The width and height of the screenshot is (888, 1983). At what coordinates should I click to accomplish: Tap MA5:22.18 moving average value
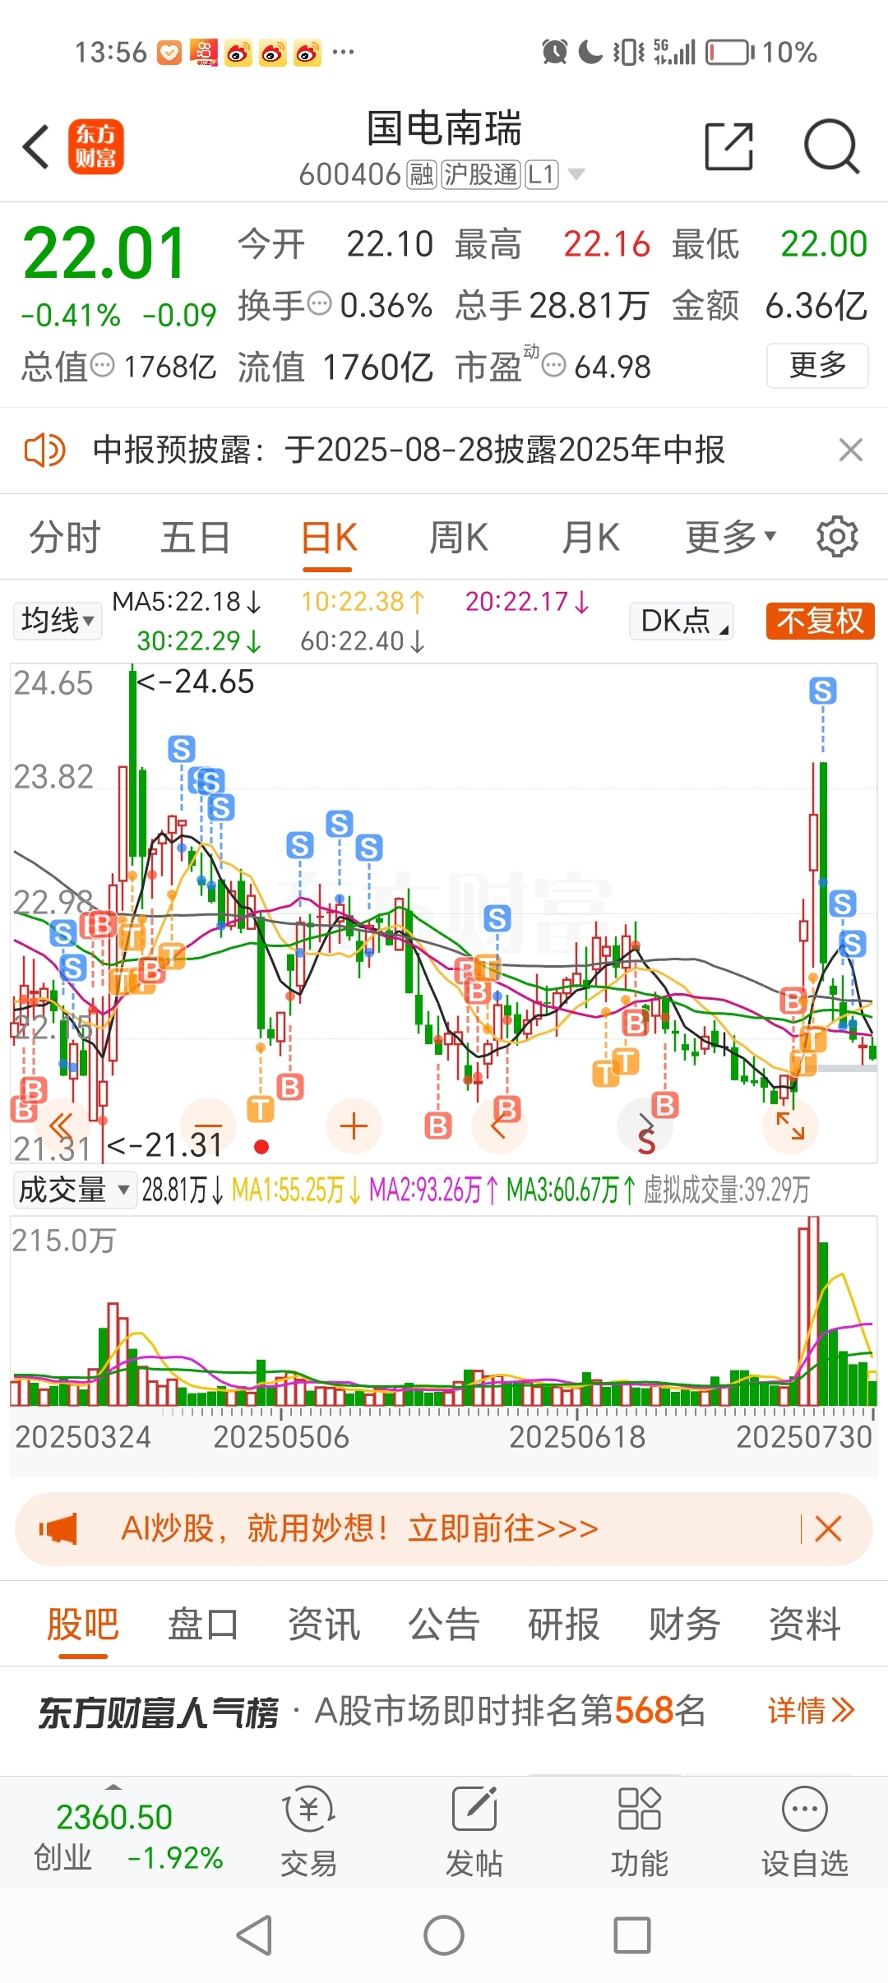tap(187, 602)
